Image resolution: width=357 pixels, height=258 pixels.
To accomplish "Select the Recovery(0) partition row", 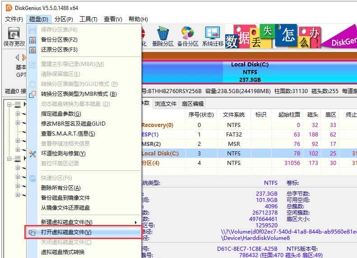I will pyautogui.click(x=249, y=125).
